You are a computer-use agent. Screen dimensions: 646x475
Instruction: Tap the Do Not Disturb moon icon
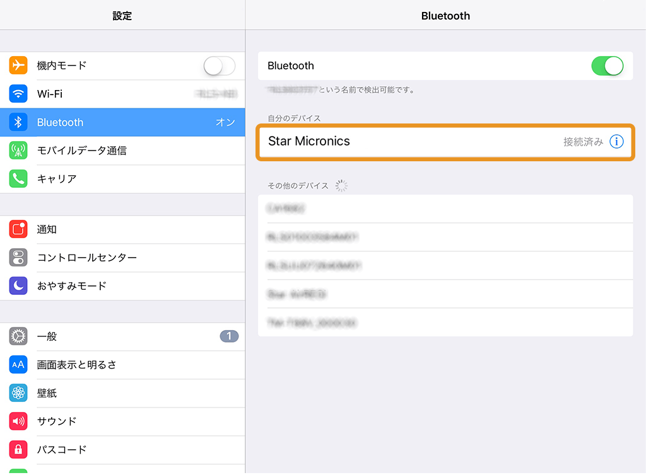(18, 286)
